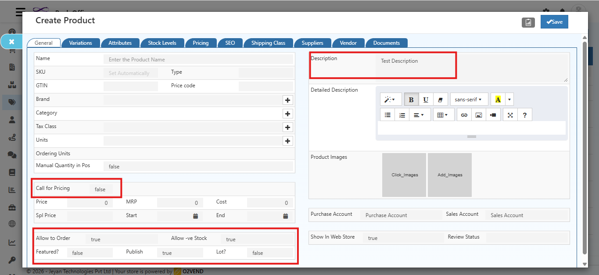Insert an image in the description editor
Image resolution: width=599 pixels, height=275 pixels.
click(x=478, y=114)
